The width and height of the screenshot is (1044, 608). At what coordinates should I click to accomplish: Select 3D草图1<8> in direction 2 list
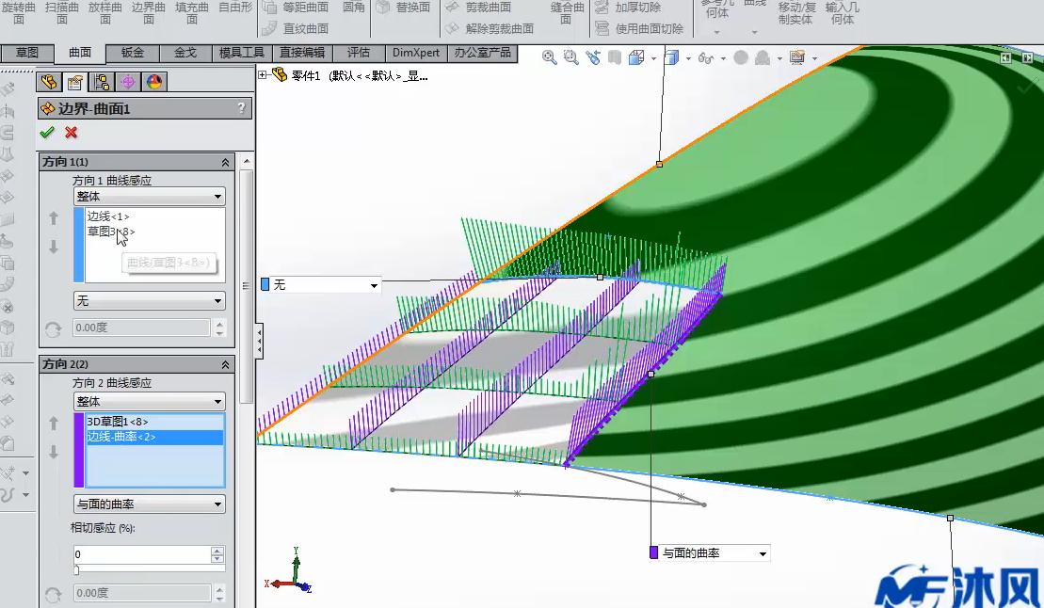tap(117, 422)
